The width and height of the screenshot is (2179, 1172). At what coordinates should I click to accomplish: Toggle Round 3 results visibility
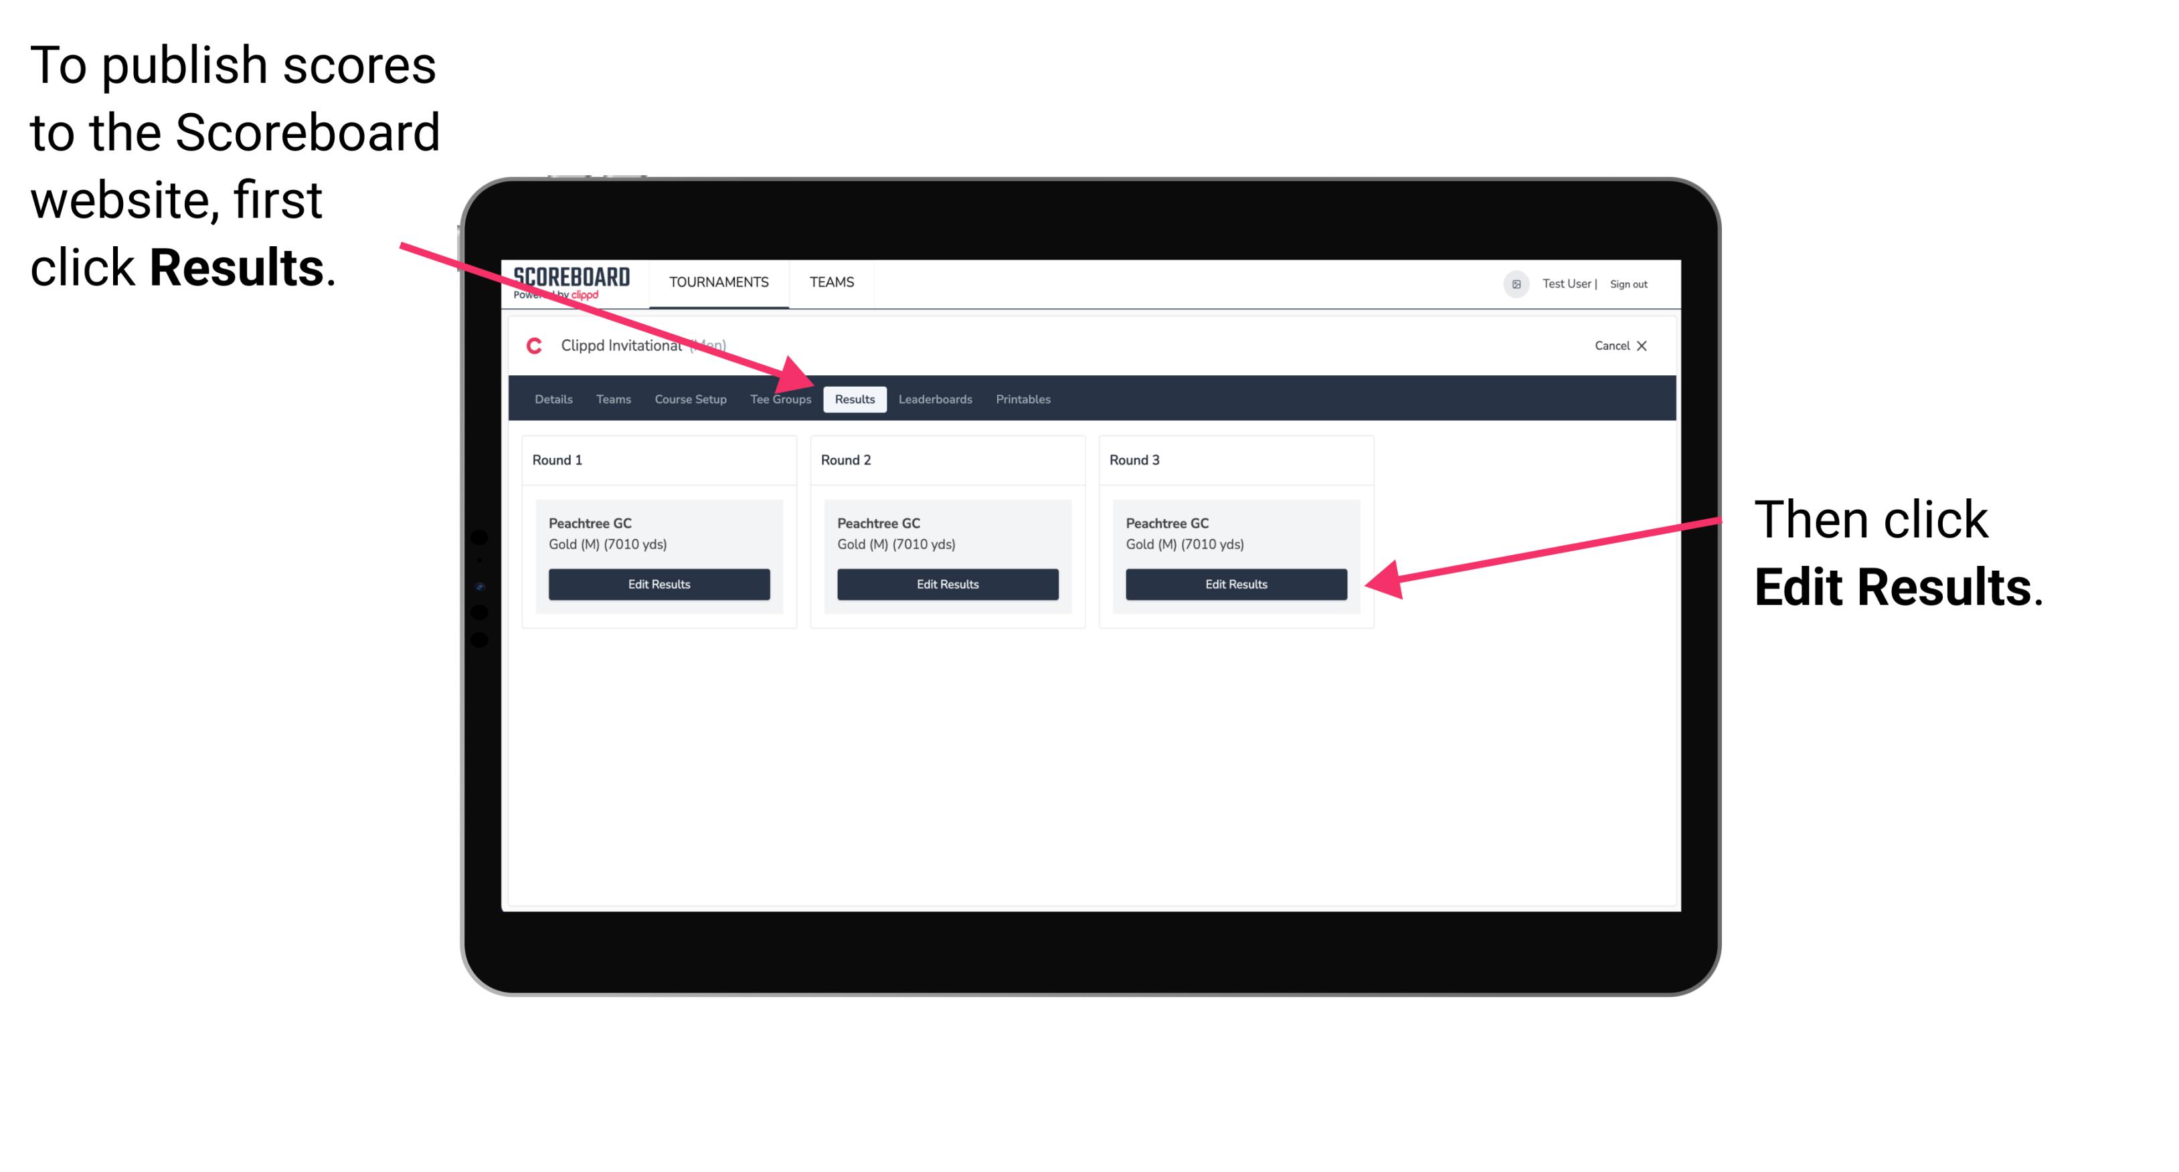[1235, 583]
